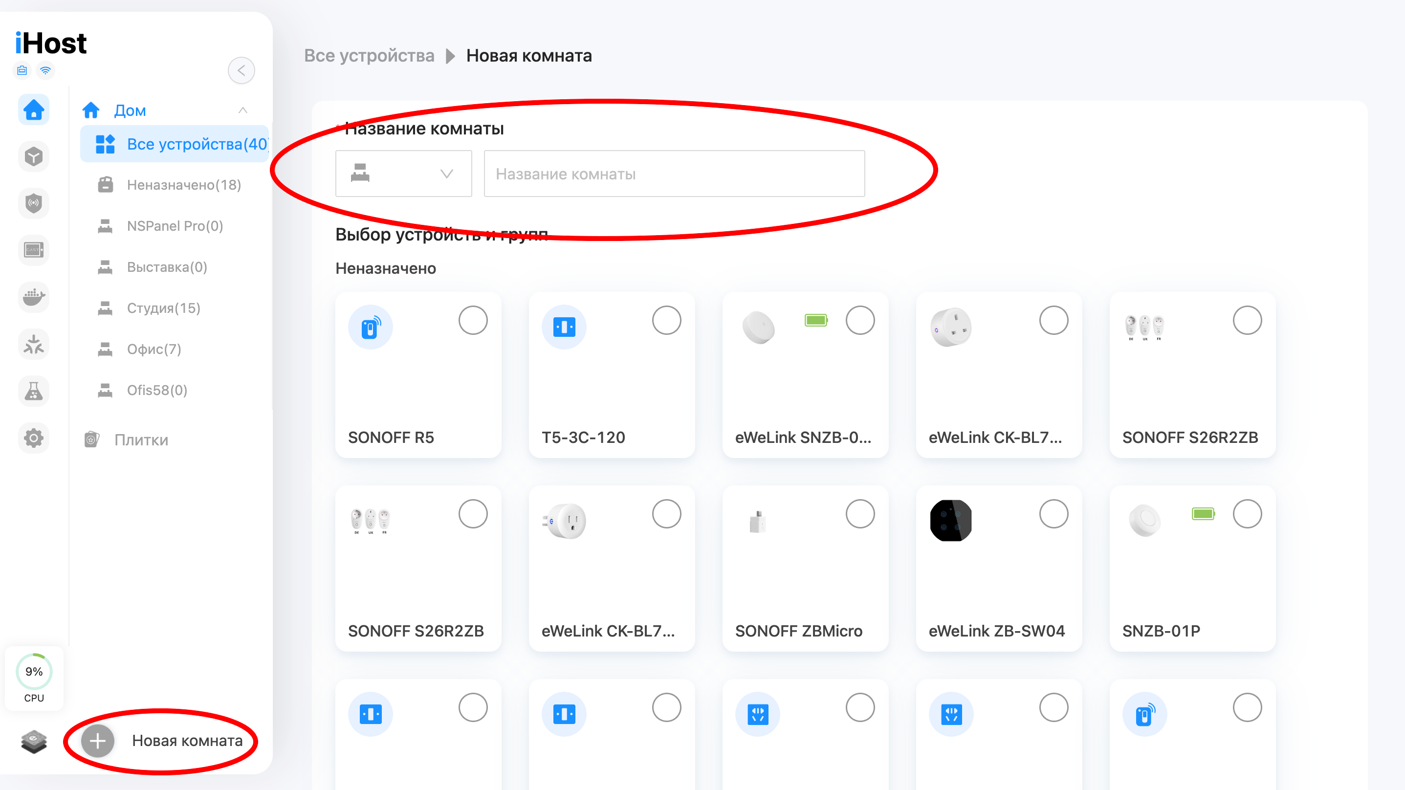
Task: Select the SNZB-01P device
Action: 1248,514
